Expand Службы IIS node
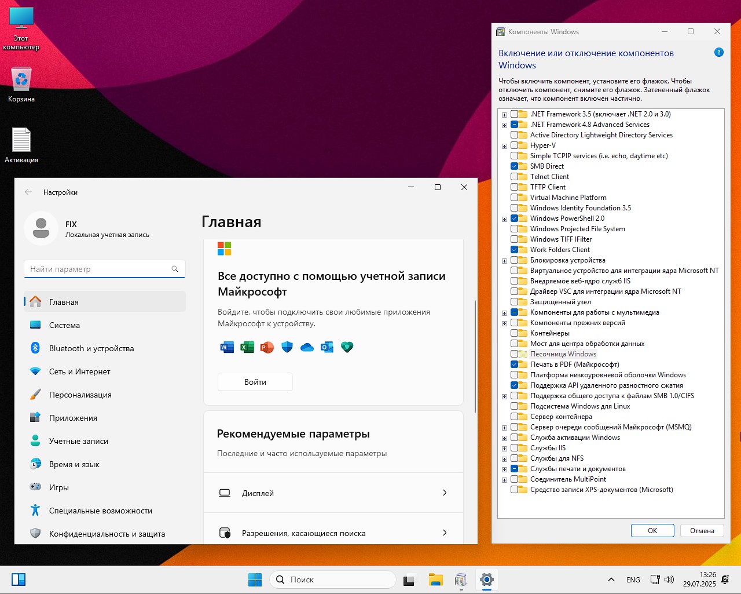 504,449
